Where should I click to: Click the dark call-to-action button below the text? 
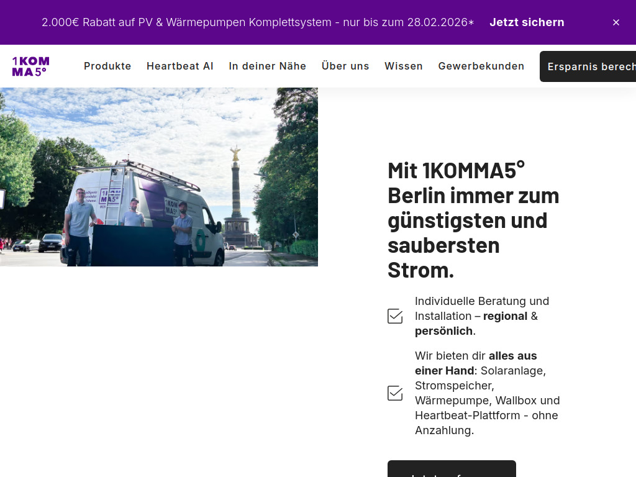click(x=452, y=470)
